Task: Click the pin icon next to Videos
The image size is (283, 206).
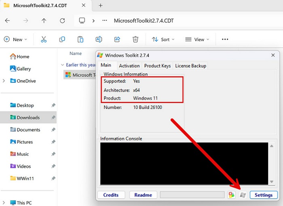Action: click(x=53, y=166)
